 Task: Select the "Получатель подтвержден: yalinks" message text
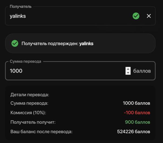(57, 43)
